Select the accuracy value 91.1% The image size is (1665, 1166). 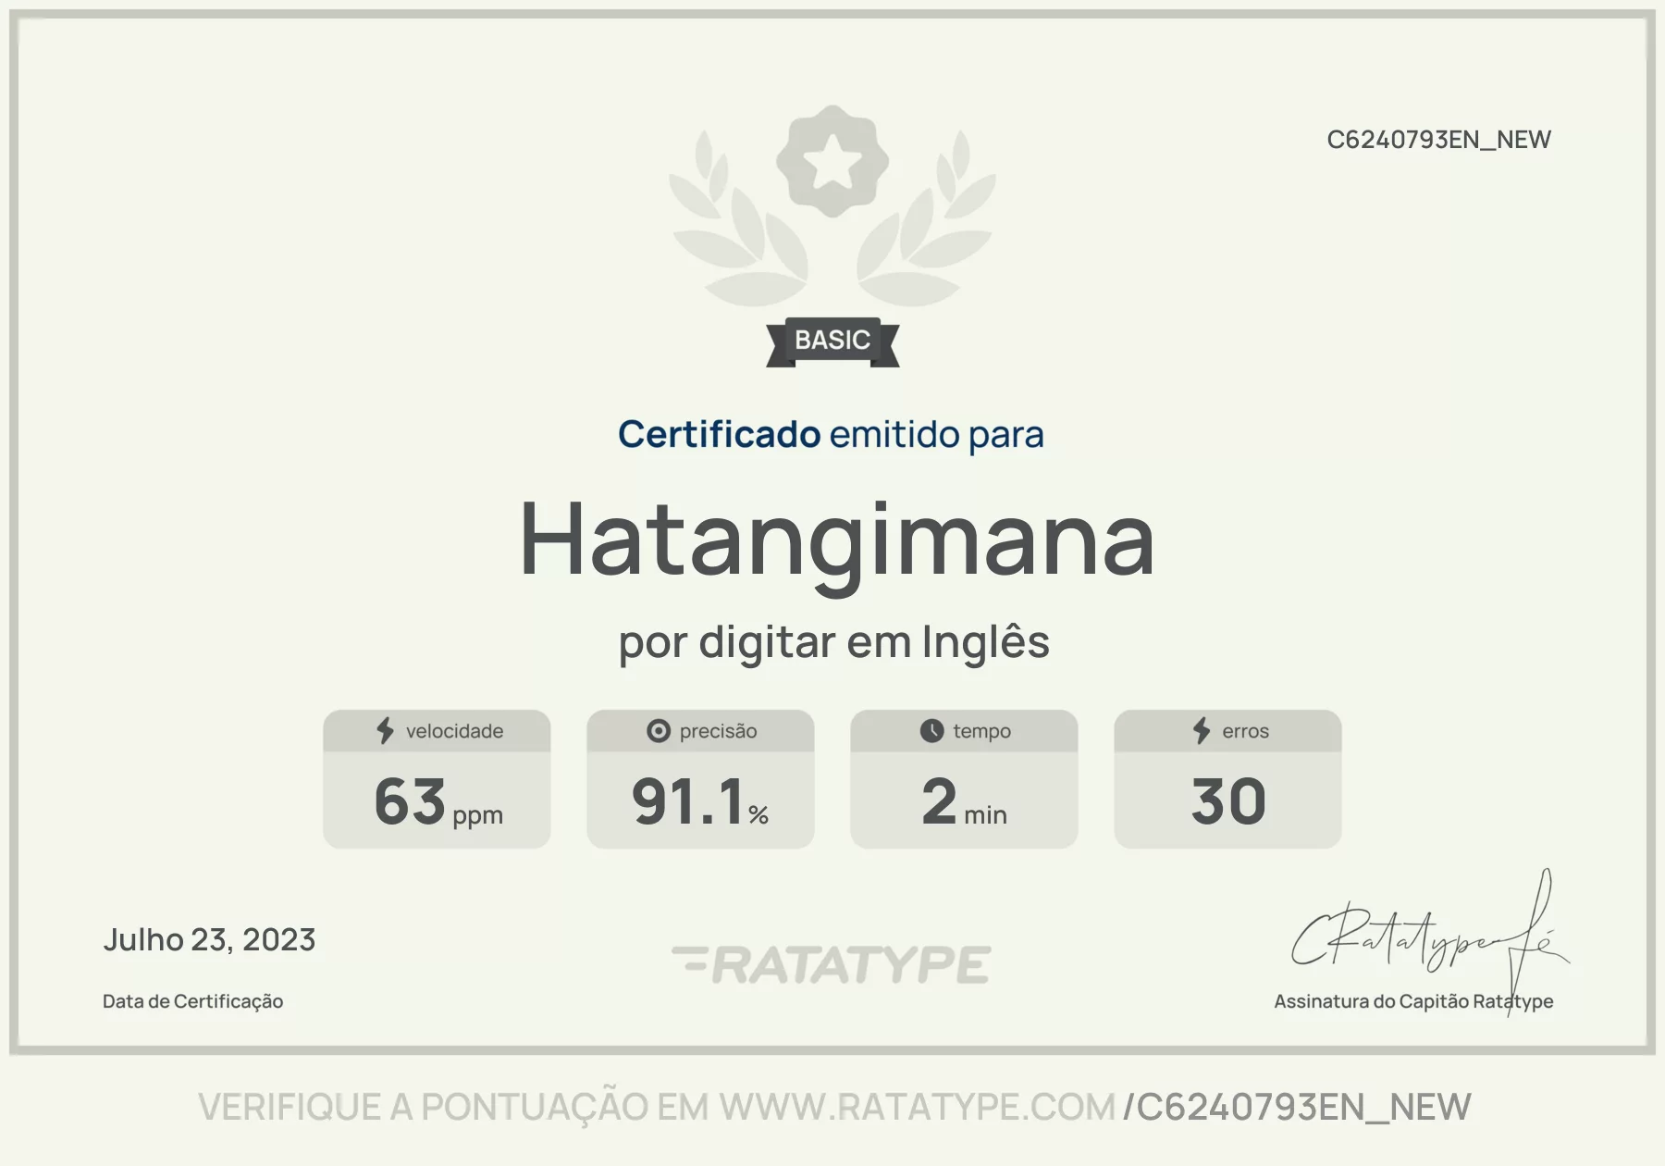coord(700,801)
